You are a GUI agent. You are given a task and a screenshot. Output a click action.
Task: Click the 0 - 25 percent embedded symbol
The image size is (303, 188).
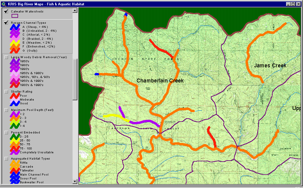(x=15, y=136)
